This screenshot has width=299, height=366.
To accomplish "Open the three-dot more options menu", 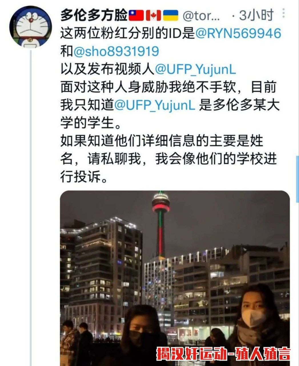I will click(x=283, y=13).
